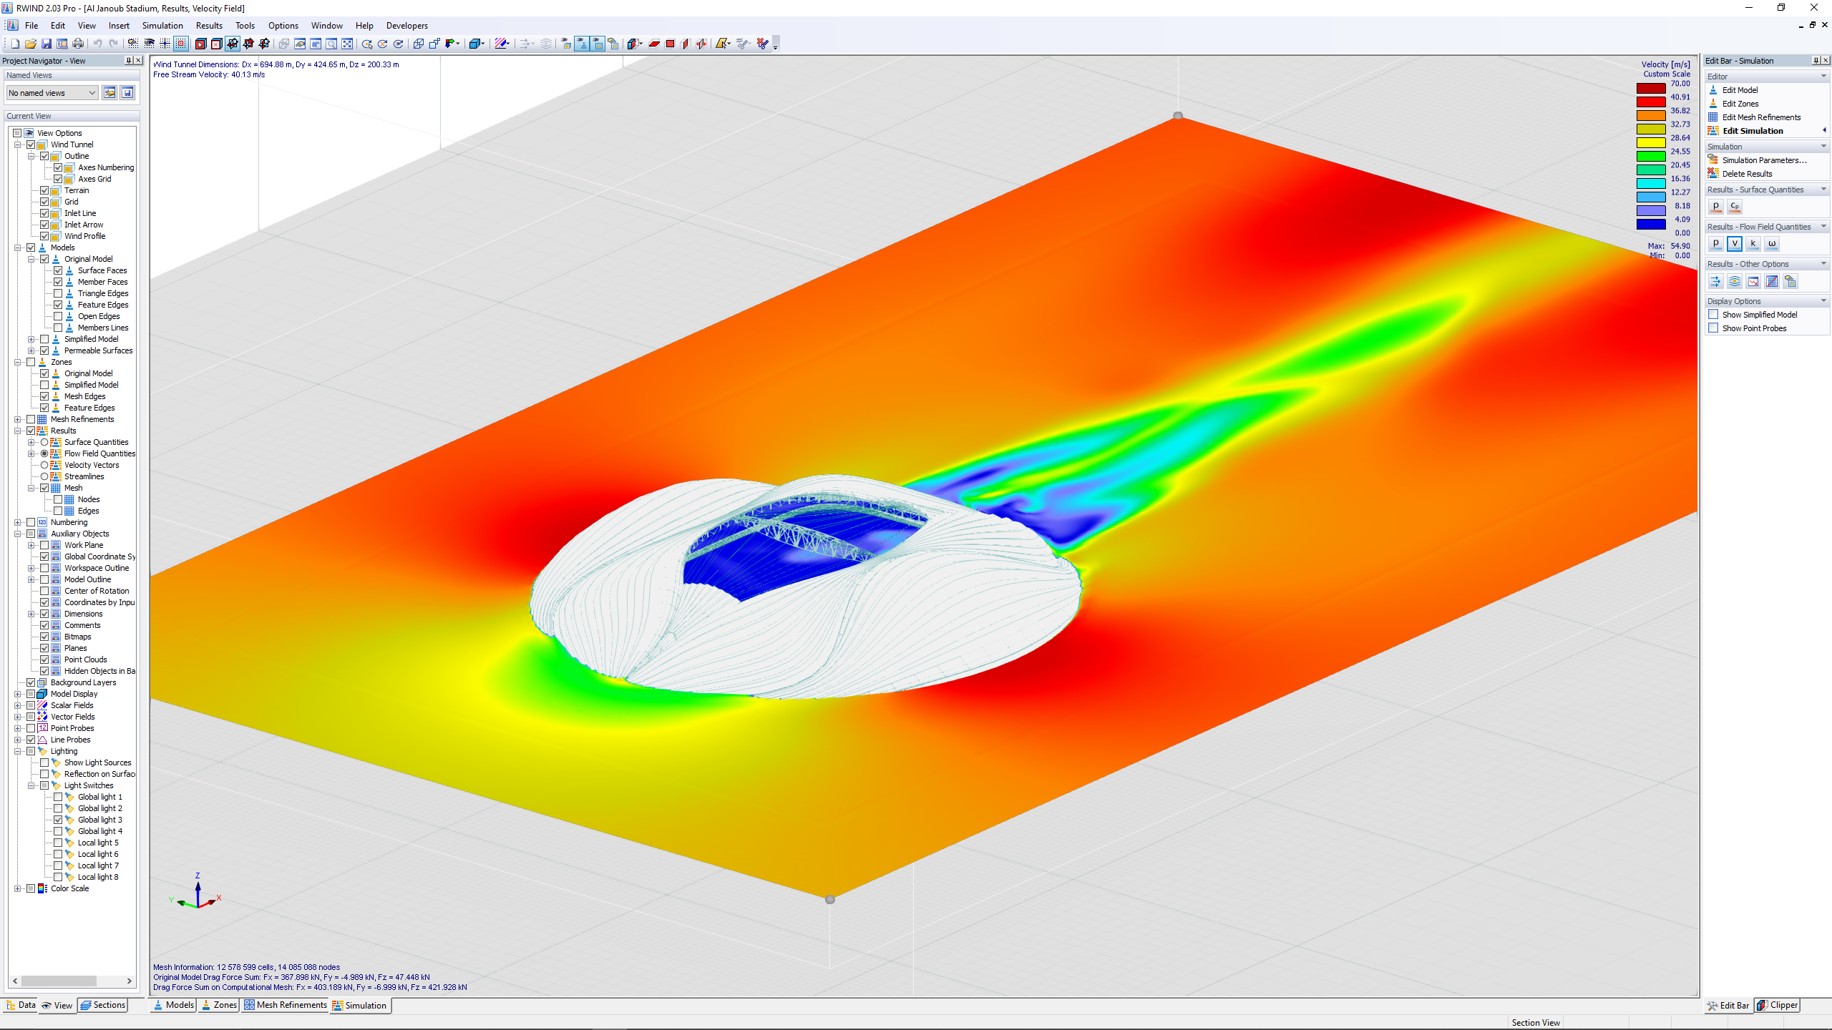Collapse the Editor section arrow in Edit Bar

(1823, 77)
